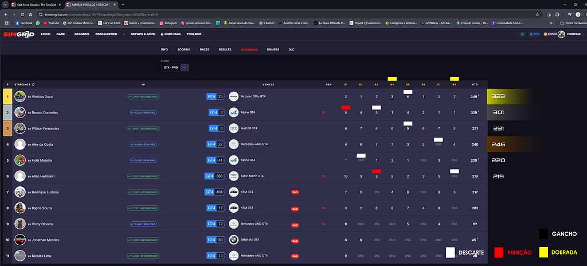The height and width of the screenshot is (266, 587).
Task: Open Henrique Lustosa's avatar
Action: 20,192
